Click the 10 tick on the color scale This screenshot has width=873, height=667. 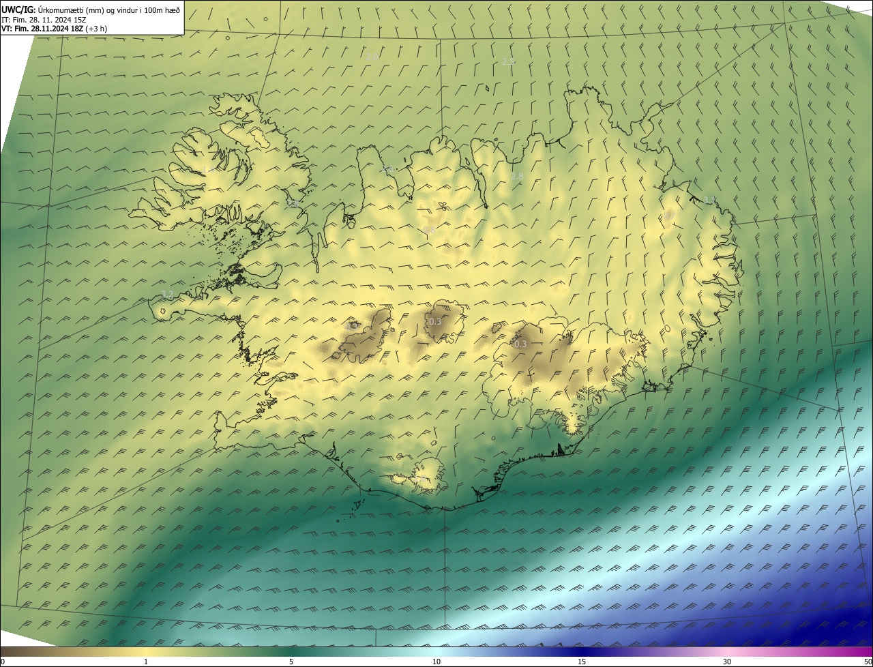(x=436, y=662)
